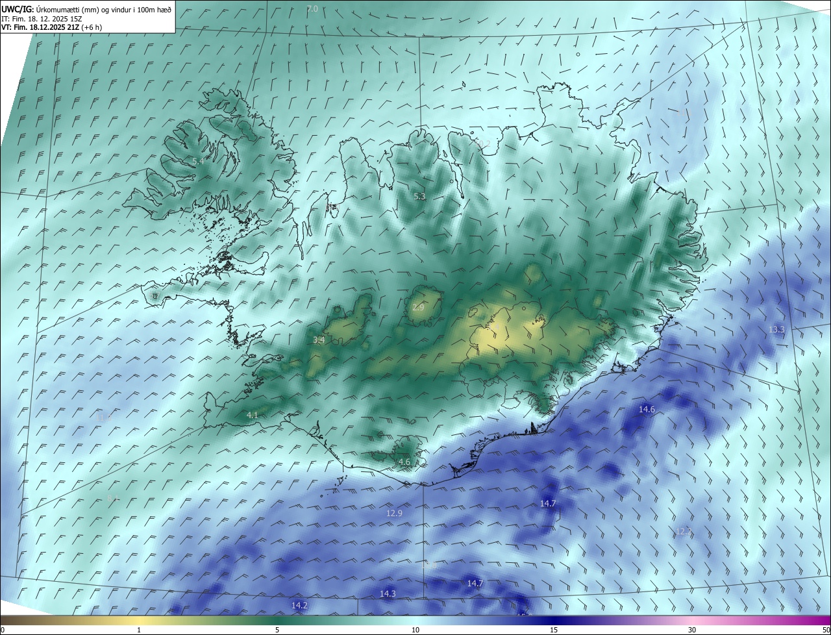The width and height of the screenshot is (831, 635).
Task: Click the 2.9 value on the glacier
Action: click(x=418, y=307)
